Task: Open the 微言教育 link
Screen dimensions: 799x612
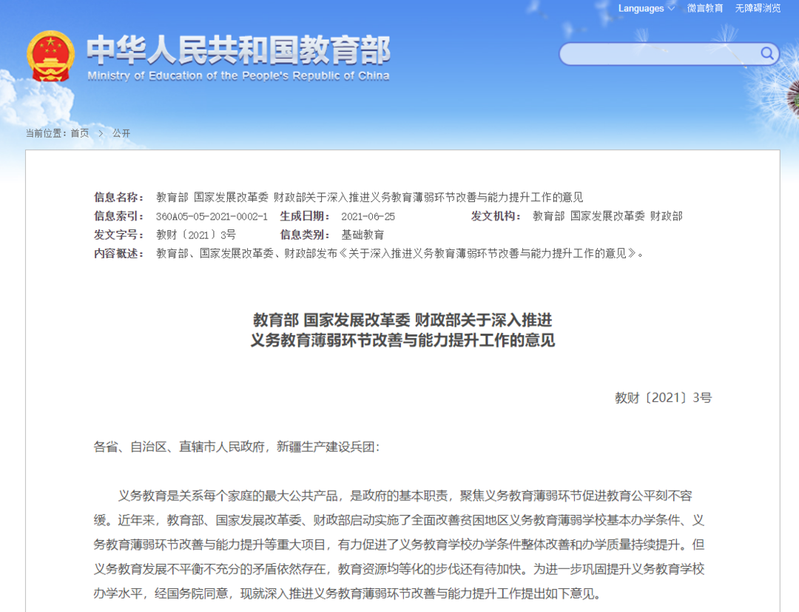Action: pos(705,9)
